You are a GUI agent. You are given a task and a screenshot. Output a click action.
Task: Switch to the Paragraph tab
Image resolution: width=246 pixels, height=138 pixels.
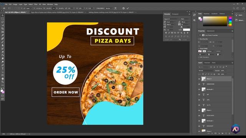point(175,14)
